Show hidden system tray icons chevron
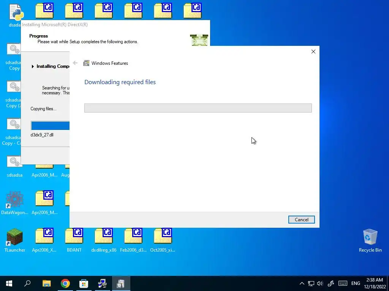Image resolution: width=389 pixels, height=291 pixels. click(x=302, y=283)
